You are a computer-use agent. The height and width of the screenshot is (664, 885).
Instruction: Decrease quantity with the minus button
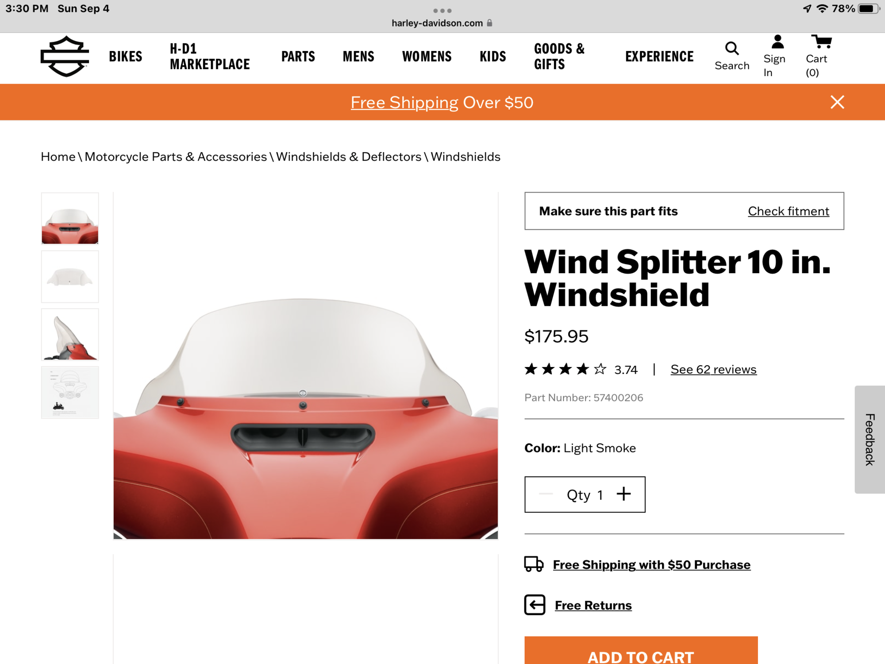click(x=546, y=494)
